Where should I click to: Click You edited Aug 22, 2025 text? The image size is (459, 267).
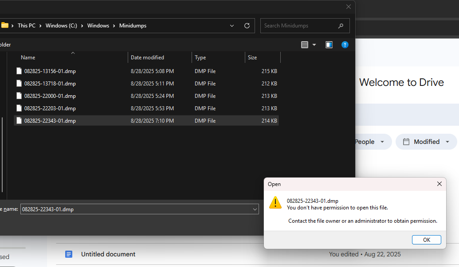tap(365, 254)
